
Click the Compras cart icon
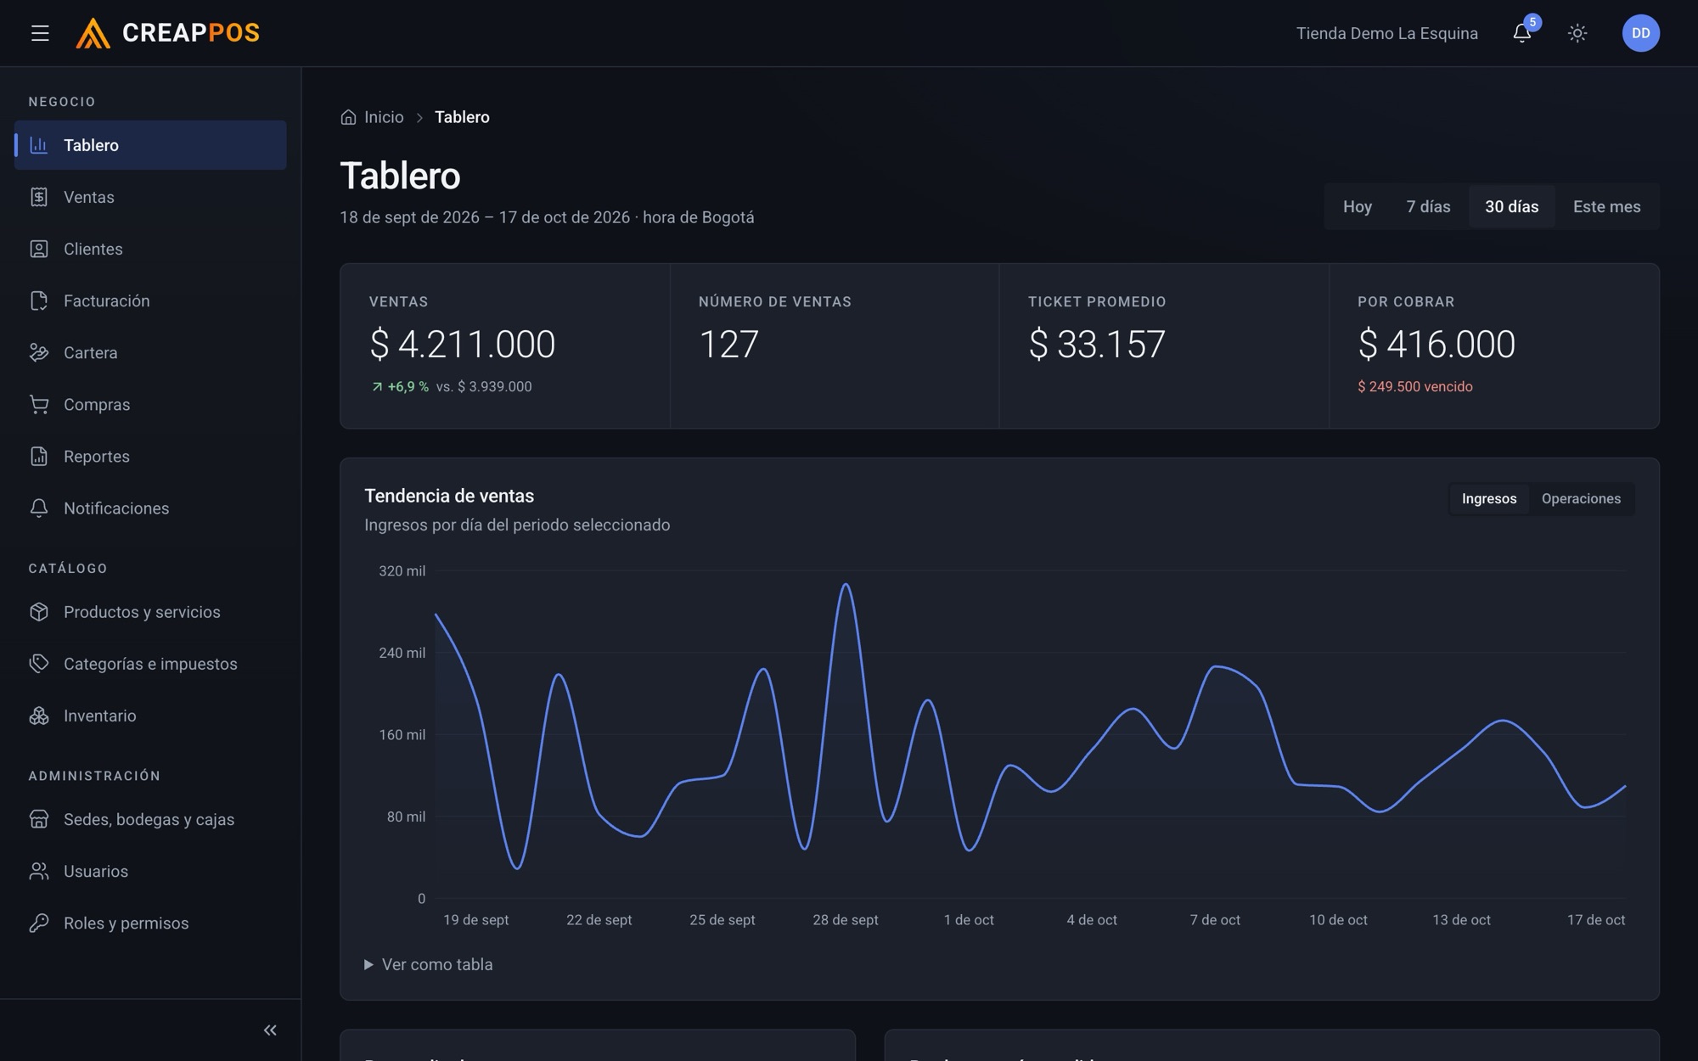click(39, 404)
